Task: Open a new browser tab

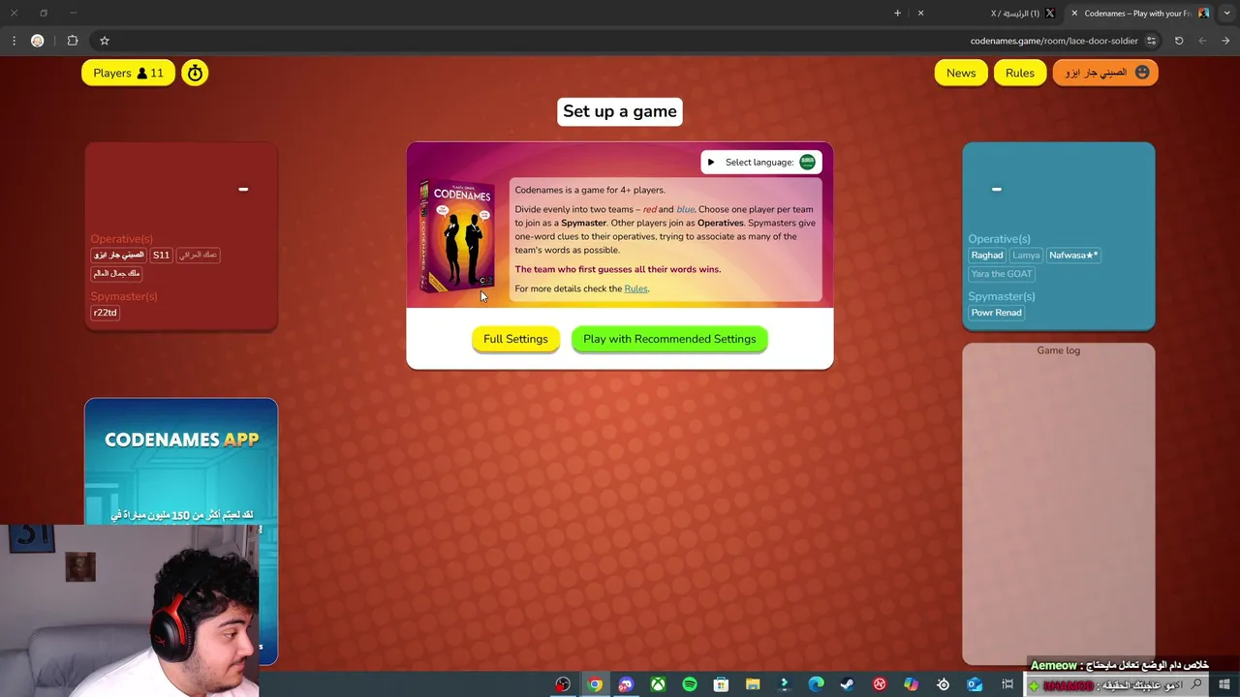Action: [897, 14]
